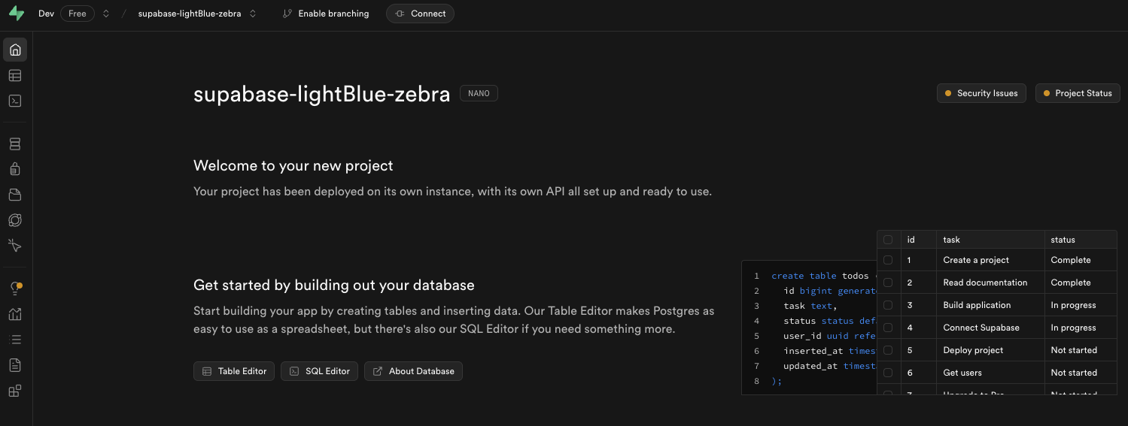This screenshot has width=1128, height=426.
Task: Click the Read documentation cell
Action: click(990, 282)
